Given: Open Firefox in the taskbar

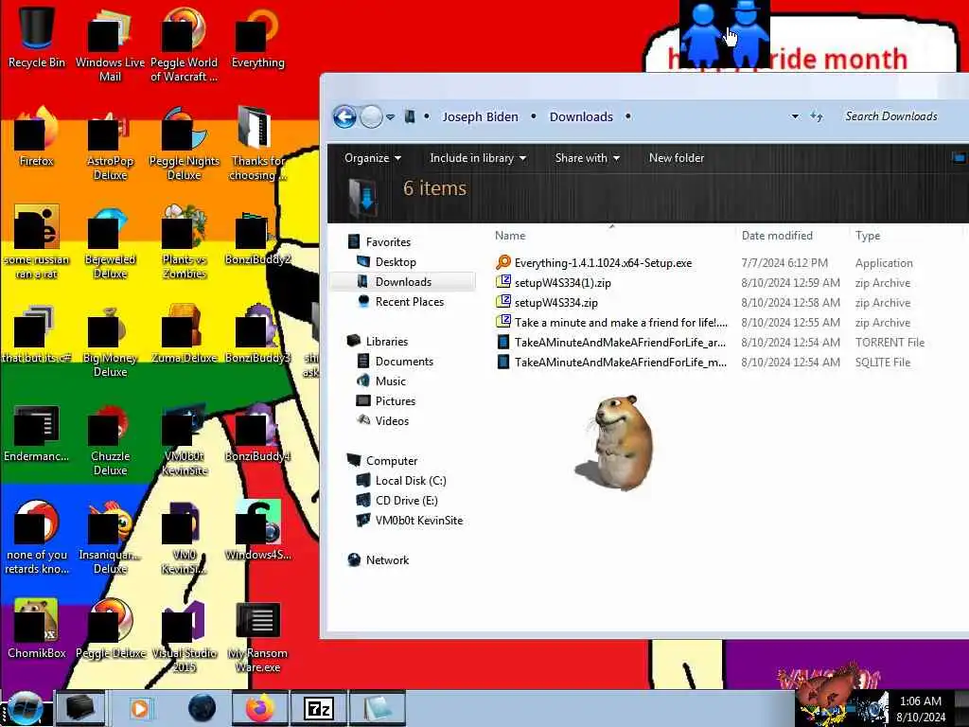Looking at the screenshot, I should click(260, 708).
